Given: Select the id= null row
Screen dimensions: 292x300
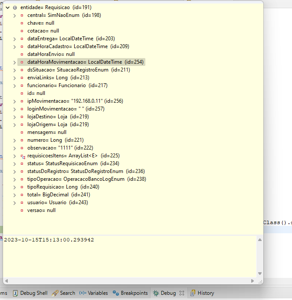Looking at the screenshot, I should (x=36, y=93).
